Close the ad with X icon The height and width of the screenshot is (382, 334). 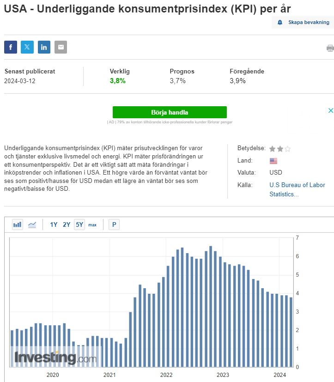coord(330,110)
